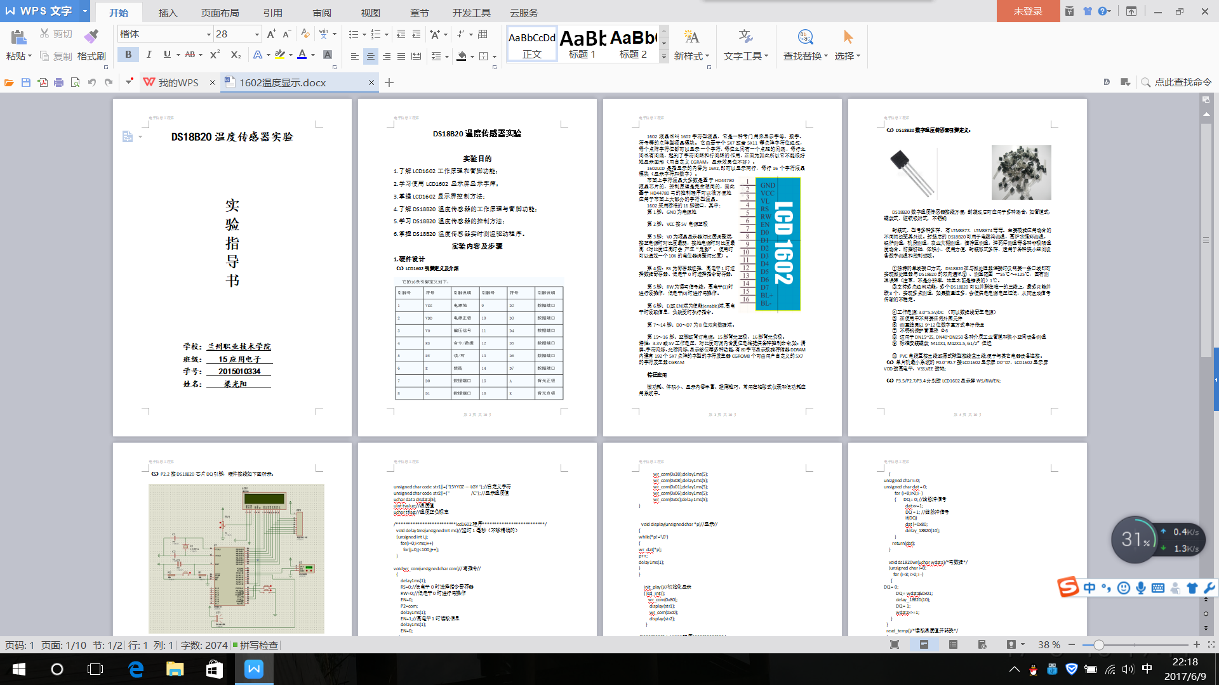Open the WPS 文字 application menu dropdown
1219x685 pixels.
coord(84,11)
